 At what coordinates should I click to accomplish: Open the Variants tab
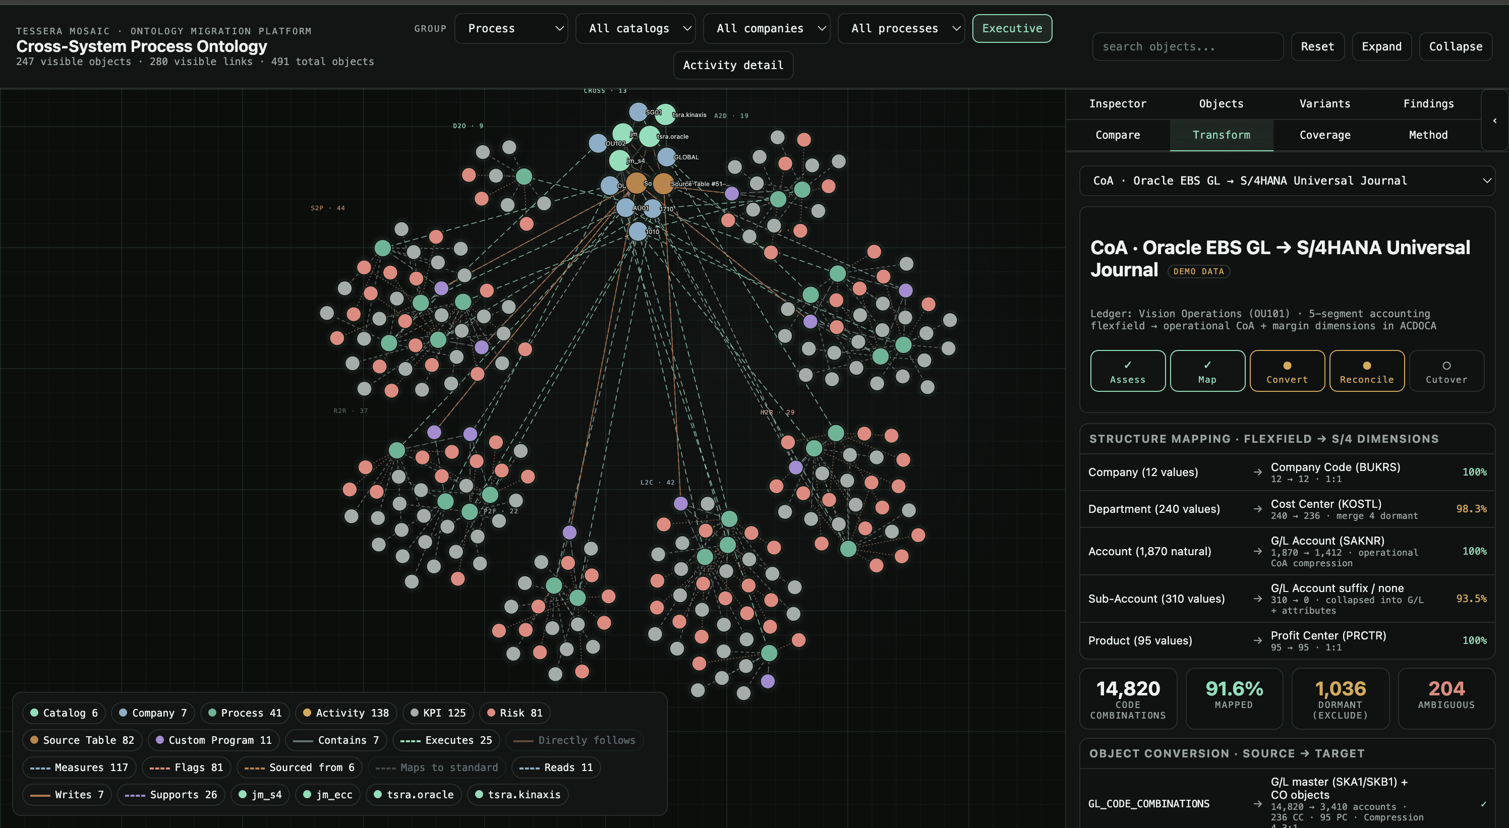click(x=1324, y=104)
